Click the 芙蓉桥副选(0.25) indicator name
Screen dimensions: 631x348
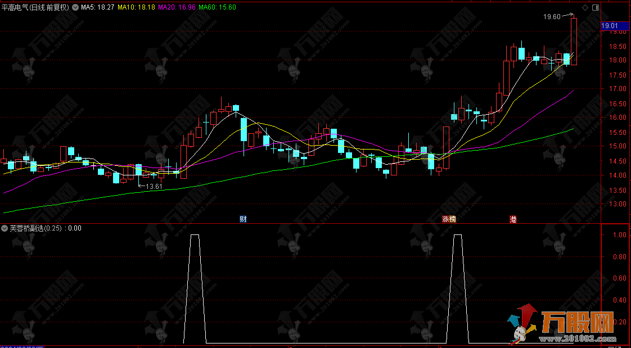[35, 228]
